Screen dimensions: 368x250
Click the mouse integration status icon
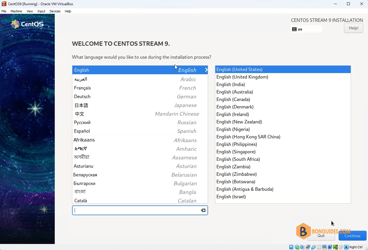tap(341, 247)
